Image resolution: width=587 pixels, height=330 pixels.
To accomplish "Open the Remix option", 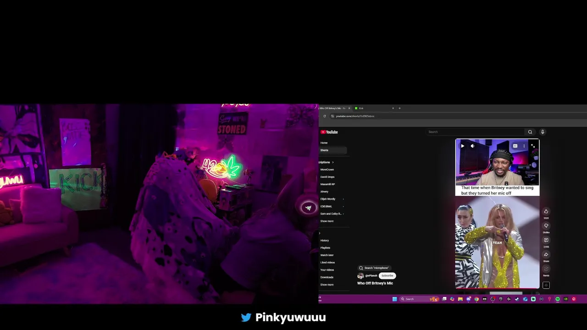I will point(546,269).
